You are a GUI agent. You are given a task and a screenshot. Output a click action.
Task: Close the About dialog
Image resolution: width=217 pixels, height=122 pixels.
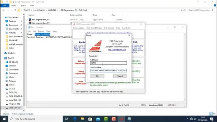click(x=129, y=35)
